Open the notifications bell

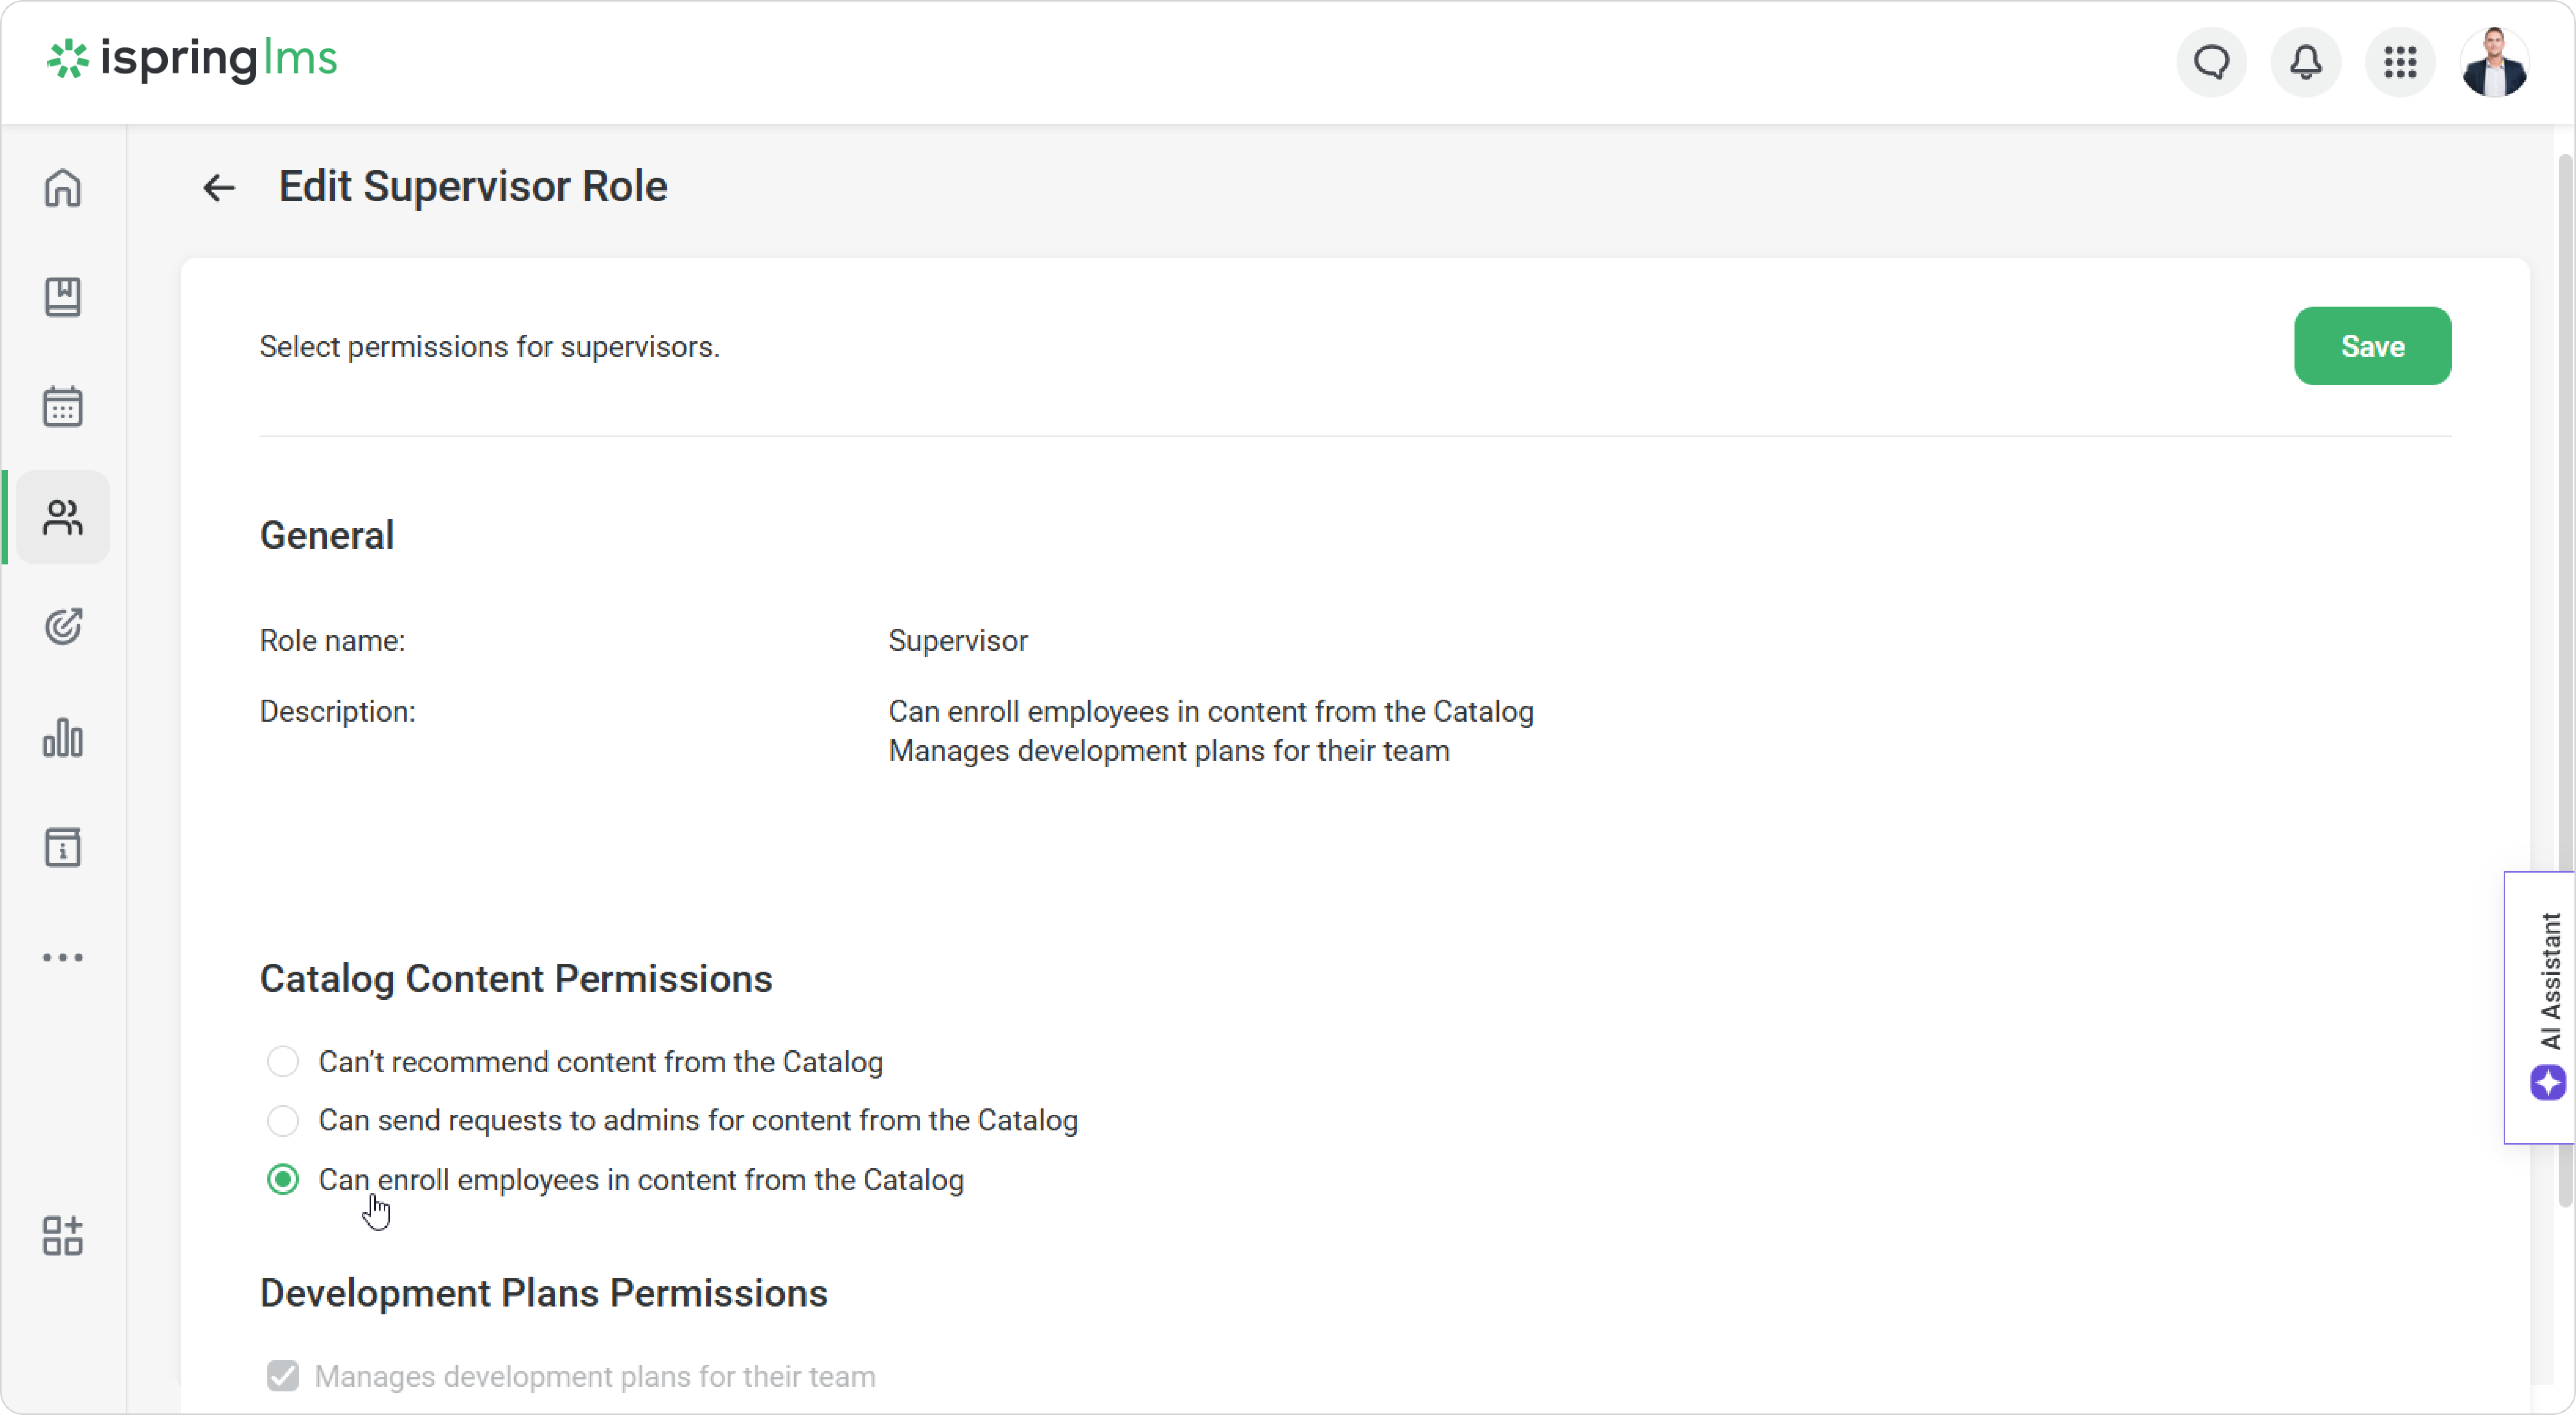click(2306, 62)
